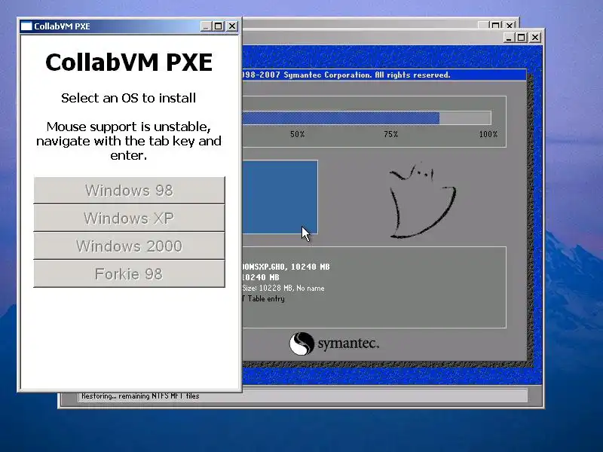Click the GHO 10240 MB source line

click(x=286, y=267)
